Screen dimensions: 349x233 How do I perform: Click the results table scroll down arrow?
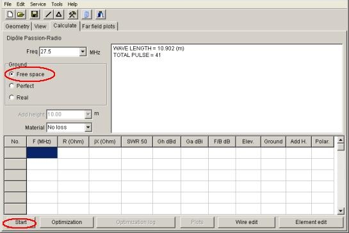tap(341, 211)
